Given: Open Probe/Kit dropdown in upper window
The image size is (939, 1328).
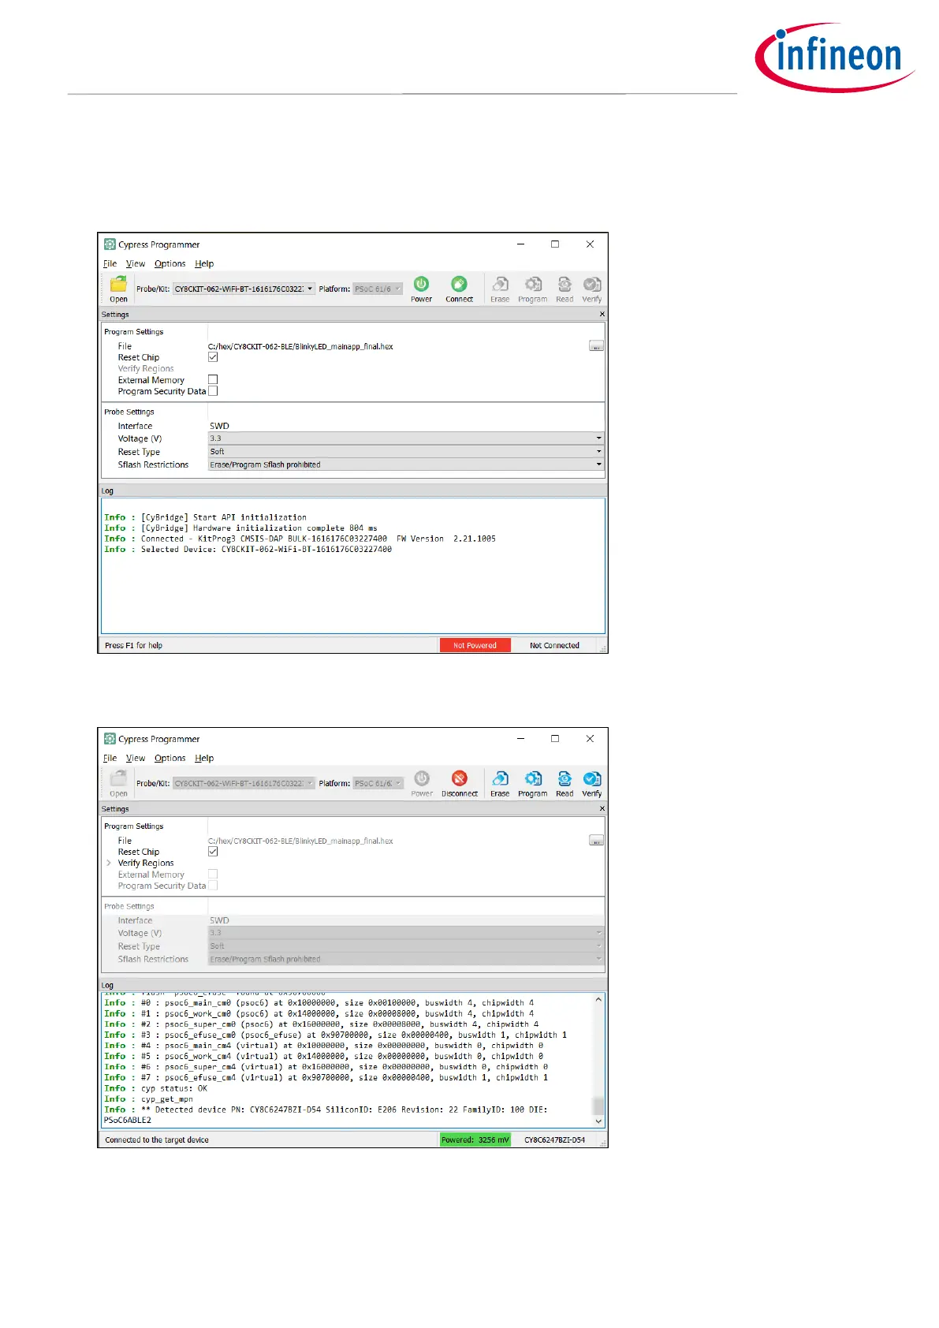Looking at the screenshot, I should [x=244, y=289].
